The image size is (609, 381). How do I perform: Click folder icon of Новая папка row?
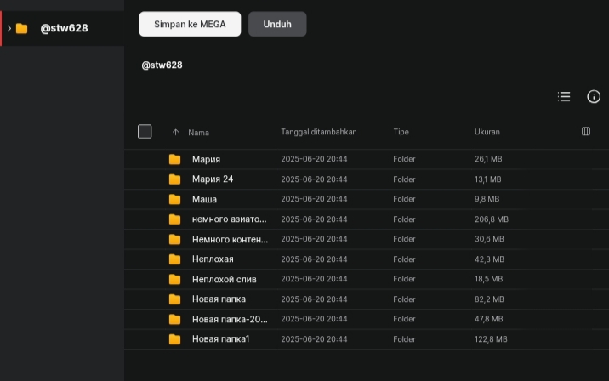point(174,299)
